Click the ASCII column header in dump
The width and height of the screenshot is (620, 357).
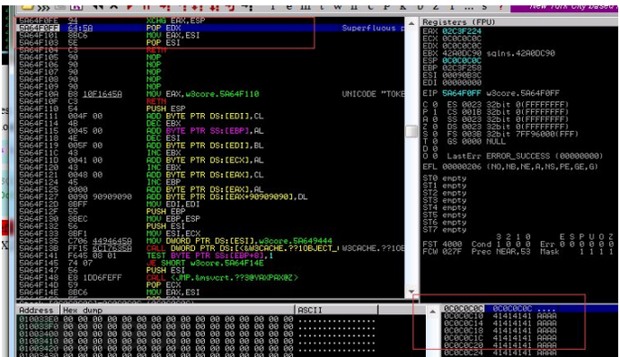click(336, 310)
